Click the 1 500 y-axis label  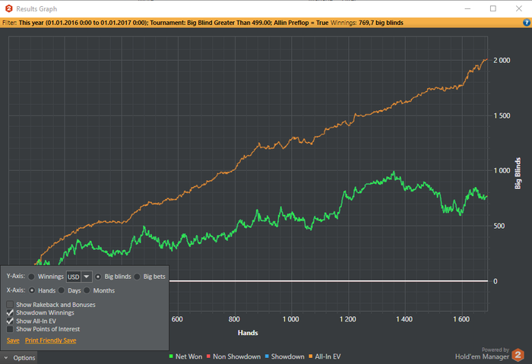(x=502, y=116)
